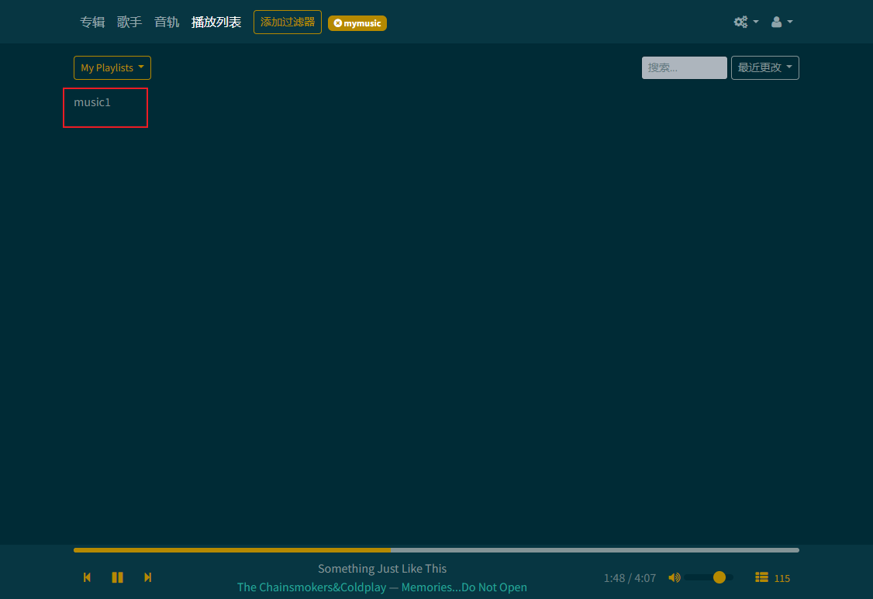
Task: Open the music1 playlist
Action: click(92, 102)
